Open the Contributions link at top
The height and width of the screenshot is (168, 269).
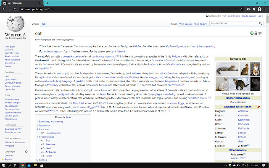point(234,16)
